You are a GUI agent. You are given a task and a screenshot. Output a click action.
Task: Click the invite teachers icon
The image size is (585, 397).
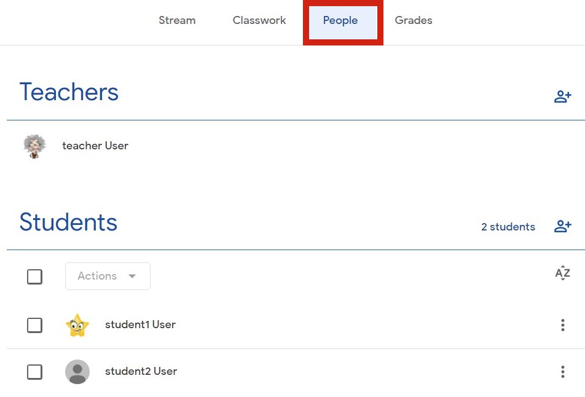pos(562,96)
